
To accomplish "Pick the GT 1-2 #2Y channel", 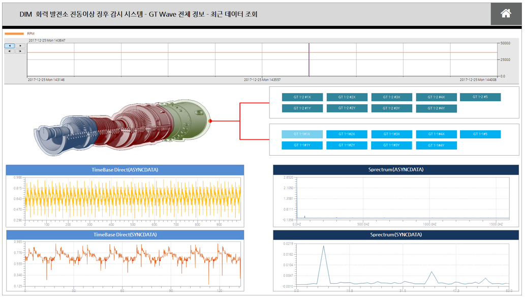I will click(x=347, y=108).
